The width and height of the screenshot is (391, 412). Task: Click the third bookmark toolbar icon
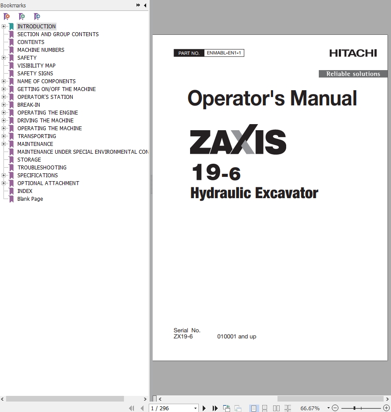coord(37,17)
